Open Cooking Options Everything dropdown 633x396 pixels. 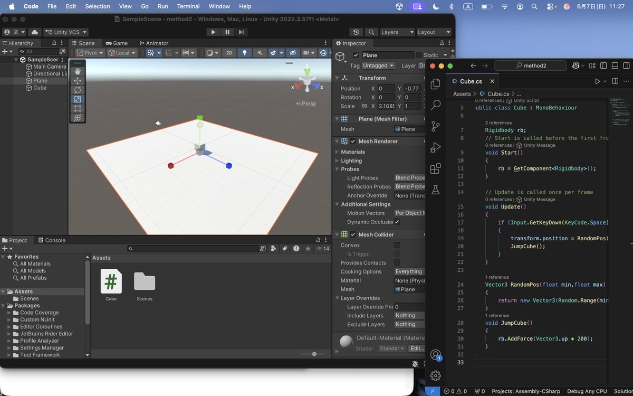[409, 271]
